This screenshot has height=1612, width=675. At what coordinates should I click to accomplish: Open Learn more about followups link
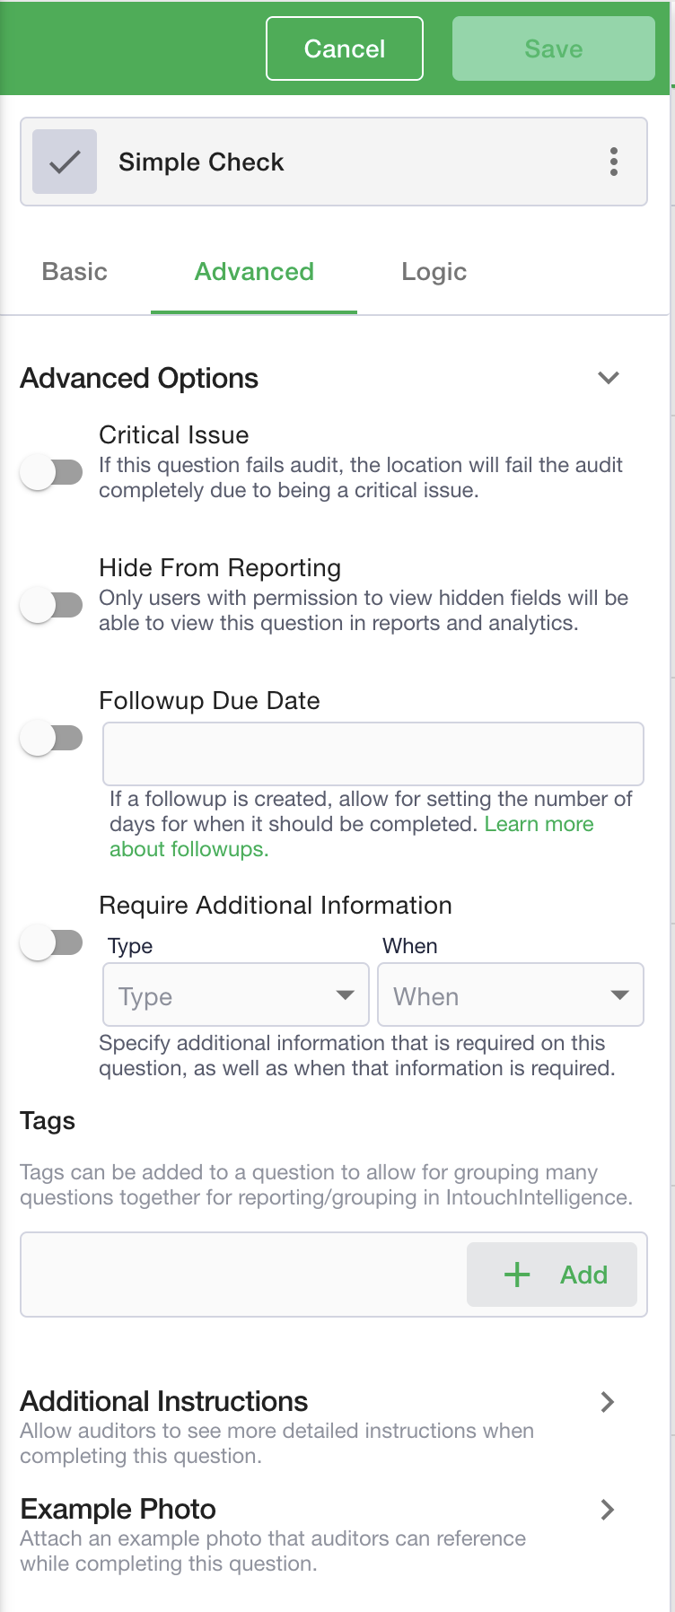tap(352, 837)
